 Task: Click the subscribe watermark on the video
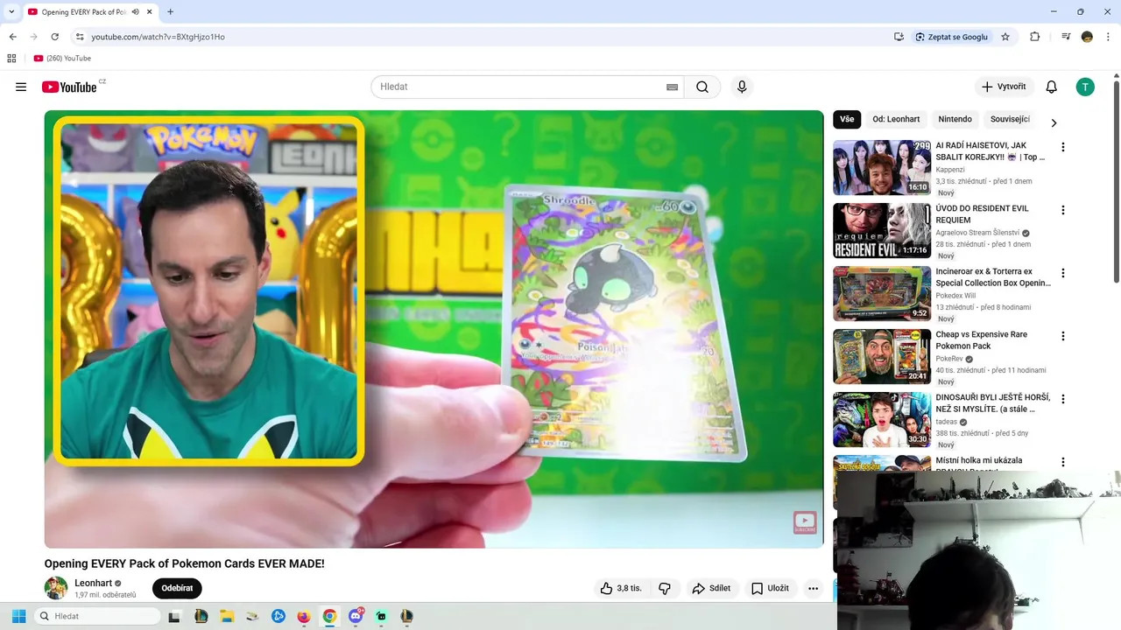805,522
